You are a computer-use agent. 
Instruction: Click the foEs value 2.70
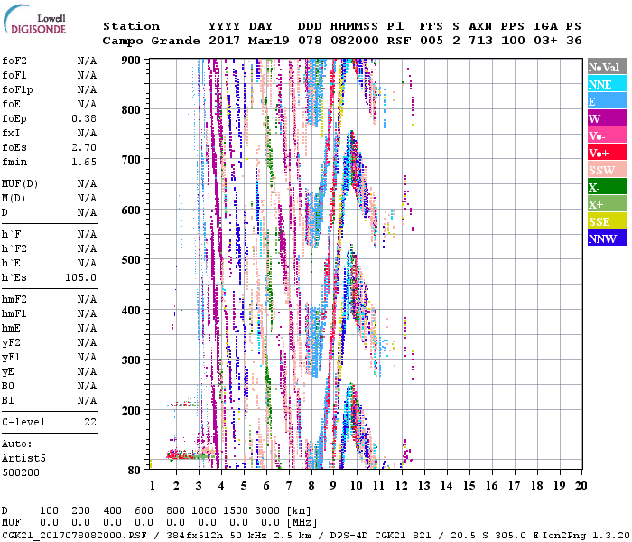click(x=84, y=147)
